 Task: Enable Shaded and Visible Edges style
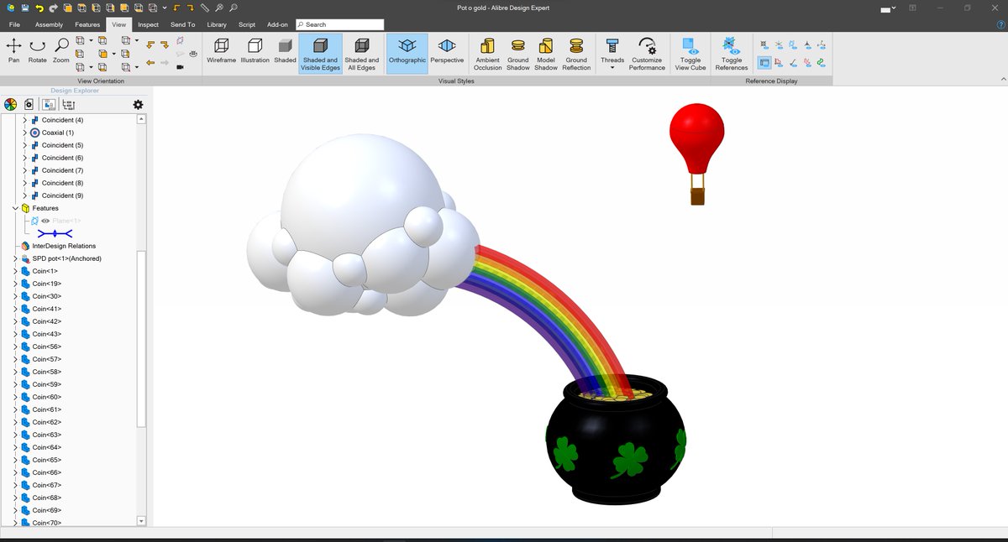coord(320,53)
